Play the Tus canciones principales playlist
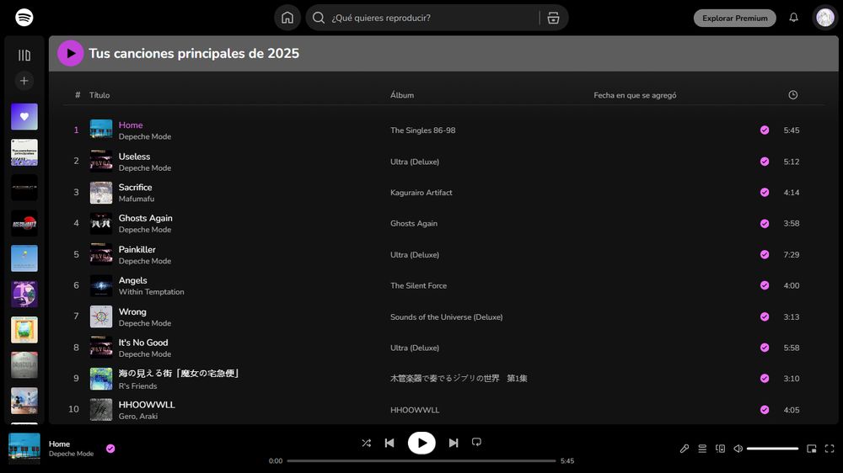The image size is (843, 473). click(71, 53)
